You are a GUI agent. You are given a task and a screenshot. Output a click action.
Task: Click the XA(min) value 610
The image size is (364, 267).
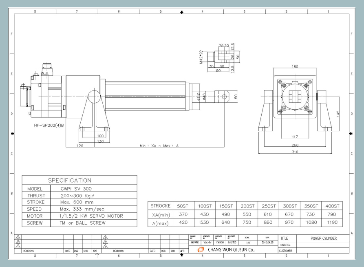tap(268, 214)
